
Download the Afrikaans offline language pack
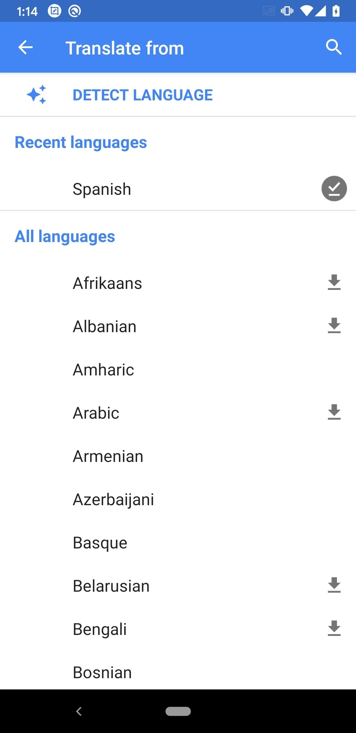tap(334, 283)
